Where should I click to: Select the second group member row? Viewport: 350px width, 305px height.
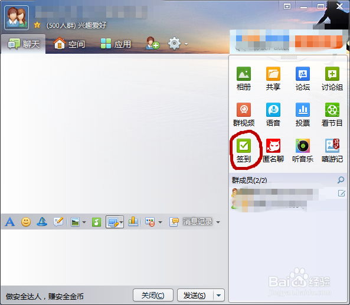coord(288,205)
